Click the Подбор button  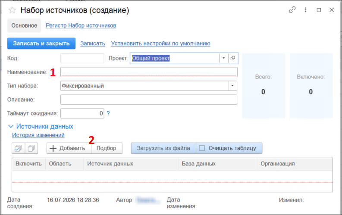pos(107,148)
